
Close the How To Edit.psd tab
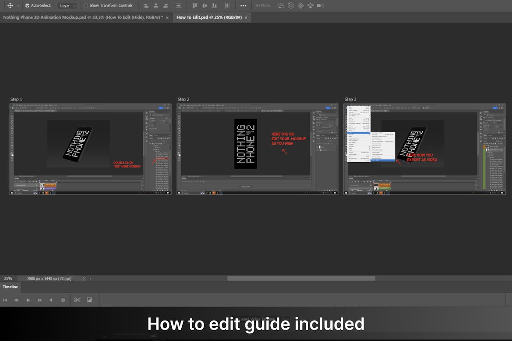(x=246, y=17)
